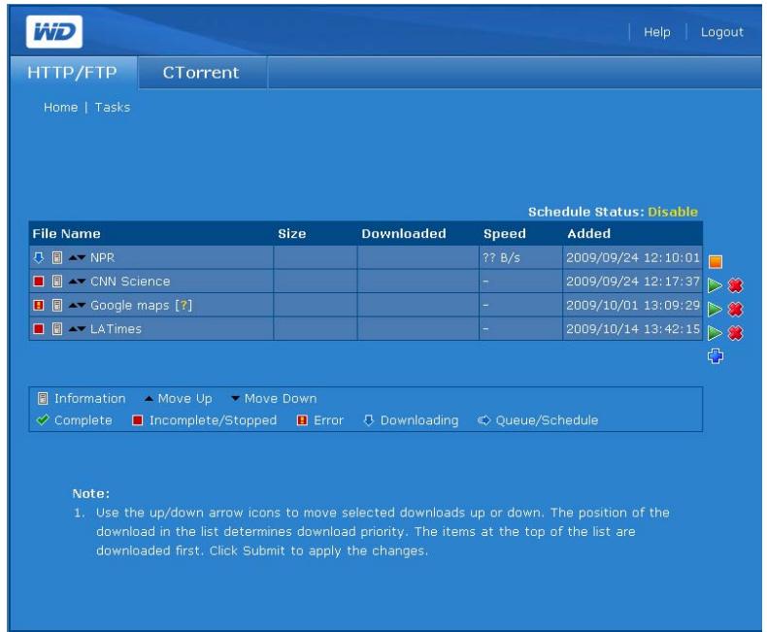The image size is (767, 632).
Task: Log out using the Logout link
Action: [x=722, y=32]
